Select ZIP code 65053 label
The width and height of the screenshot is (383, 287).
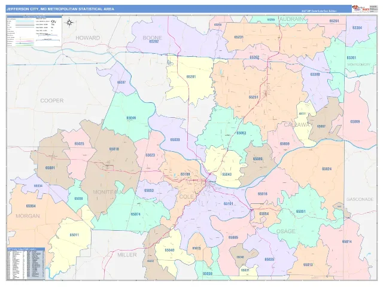tap(149, 190)
